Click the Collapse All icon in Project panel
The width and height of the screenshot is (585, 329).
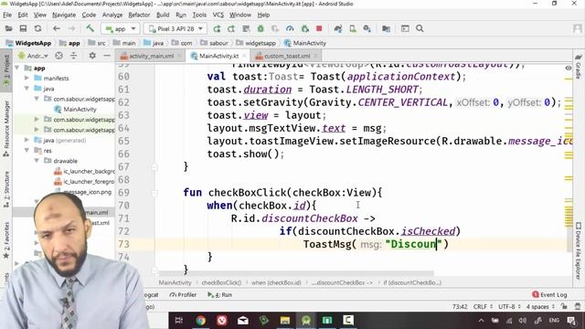(x=73, y=56)
